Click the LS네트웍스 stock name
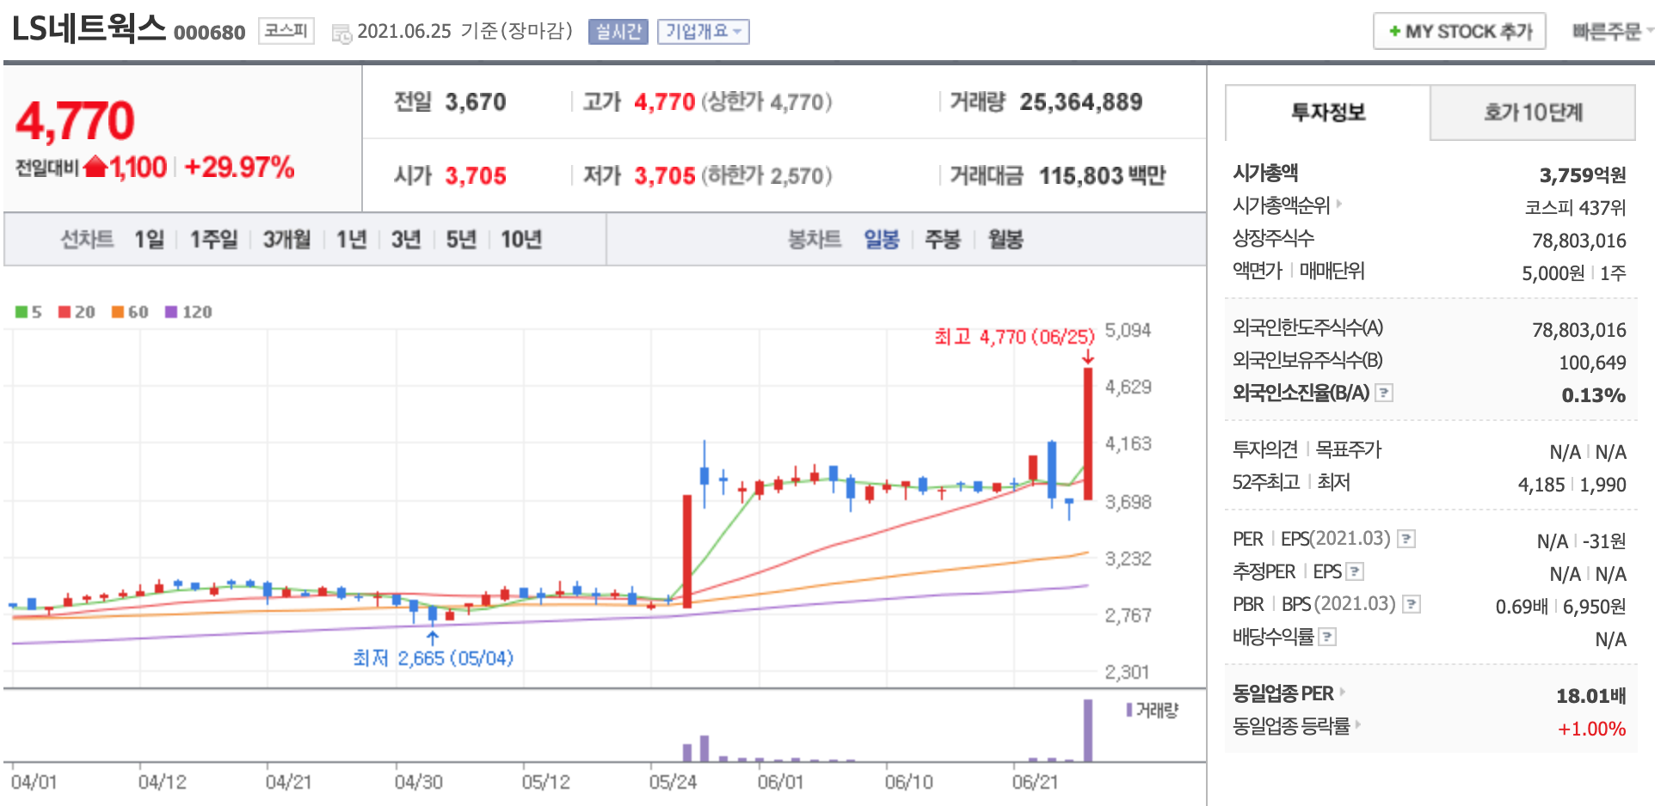The height and width of the screenshot is (806, 1667). point(89,28)
